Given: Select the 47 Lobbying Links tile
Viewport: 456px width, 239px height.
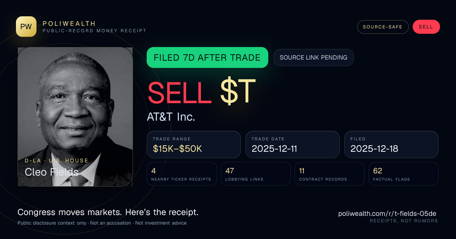Looking at the screenshot, I should click(256, 174).
